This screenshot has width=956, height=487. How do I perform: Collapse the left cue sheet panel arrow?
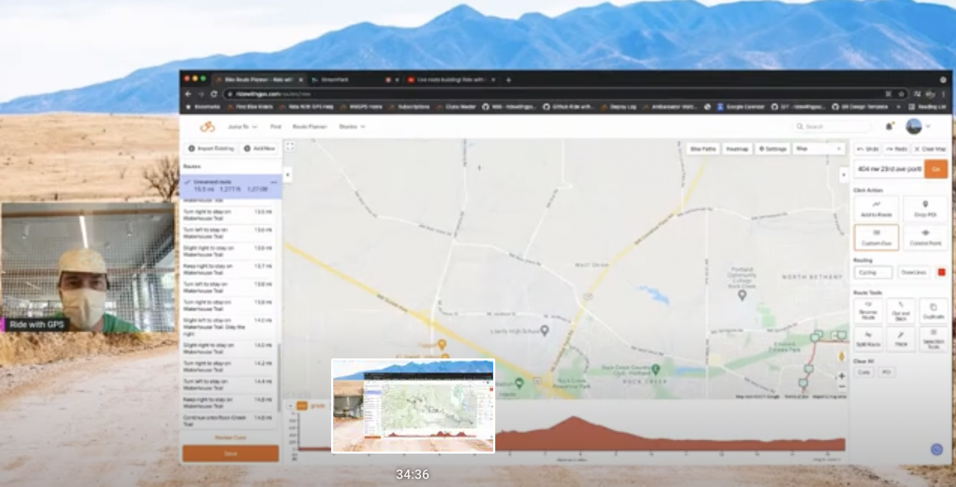(x=288, y=175)
